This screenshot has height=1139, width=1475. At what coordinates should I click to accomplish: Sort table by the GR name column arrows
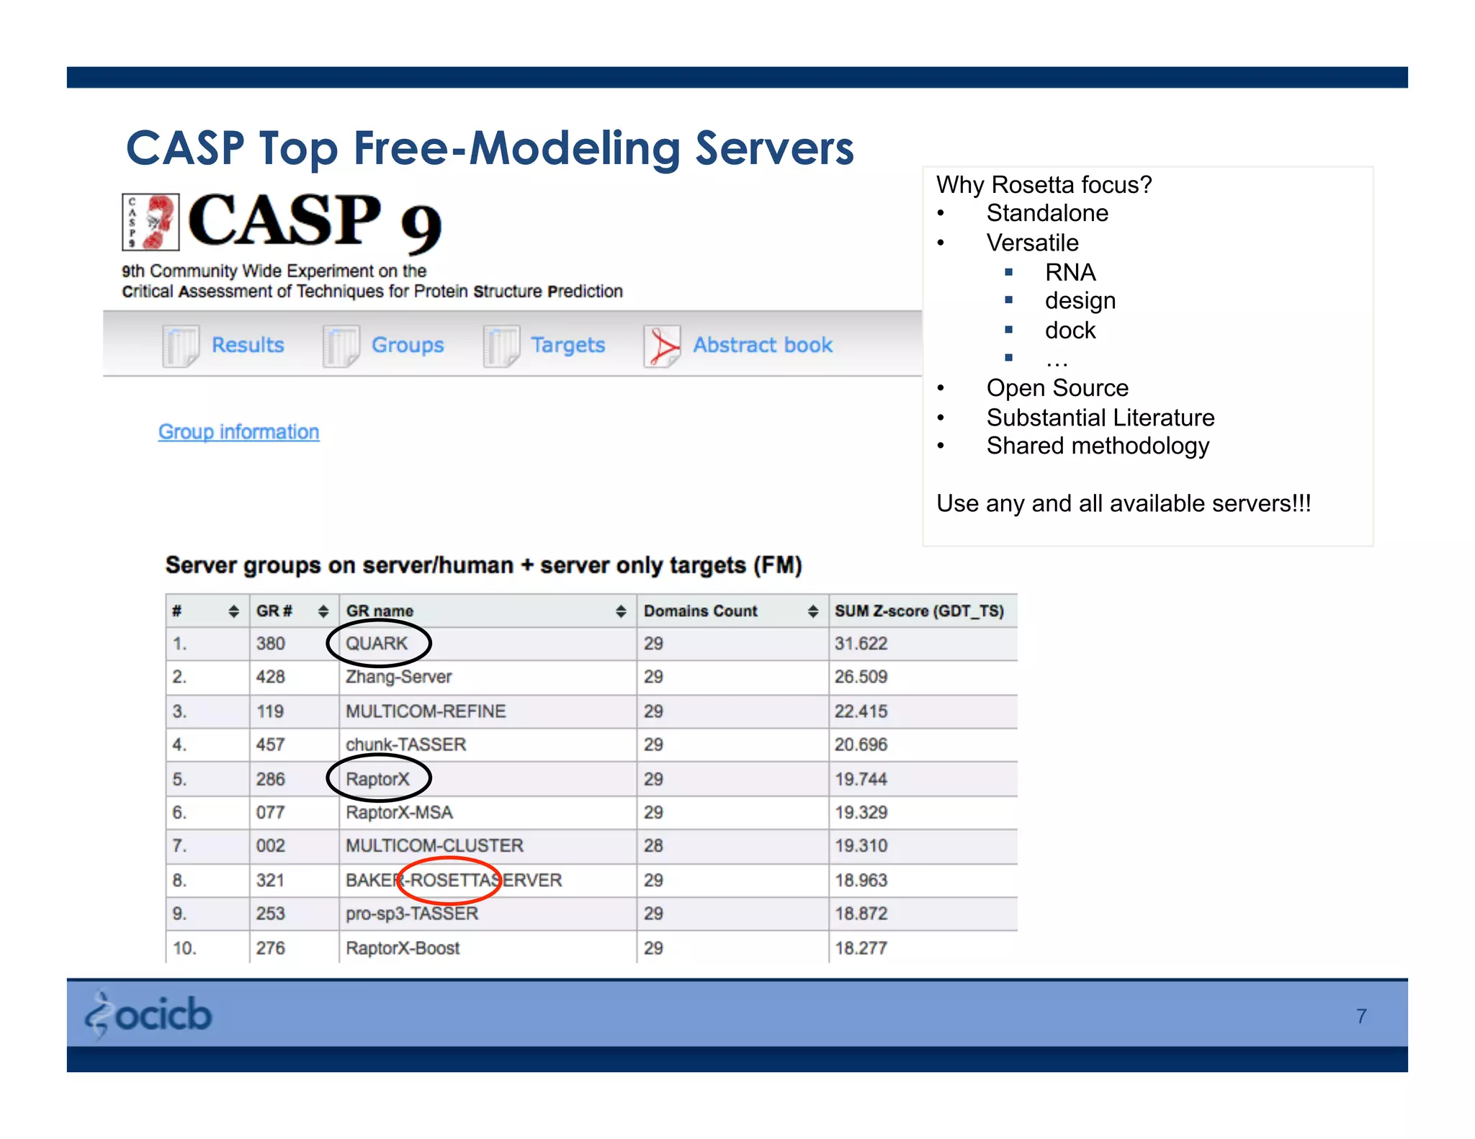621,611
